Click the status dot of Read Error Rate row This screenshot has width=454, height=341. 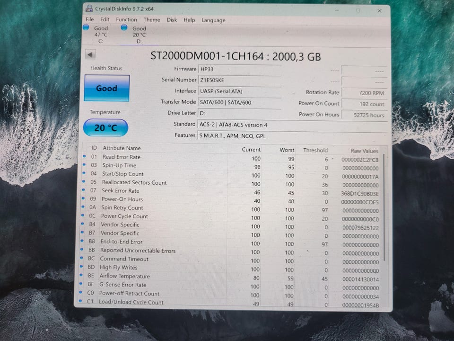click(x=84, y=156)
